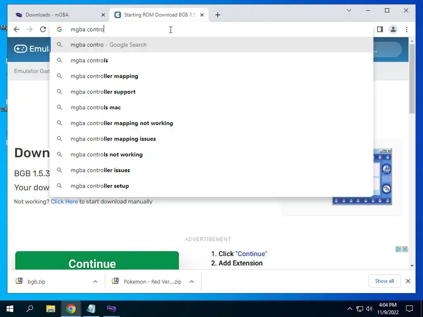Click Show all downloads
This screenshot has width=423, height=317.
[x=385, y=281]
